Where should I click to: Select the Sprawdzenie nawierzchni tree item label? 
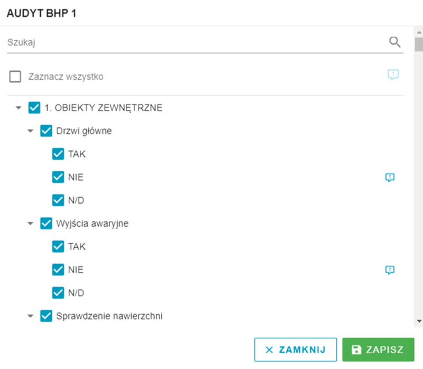click(x=109, y=316)
